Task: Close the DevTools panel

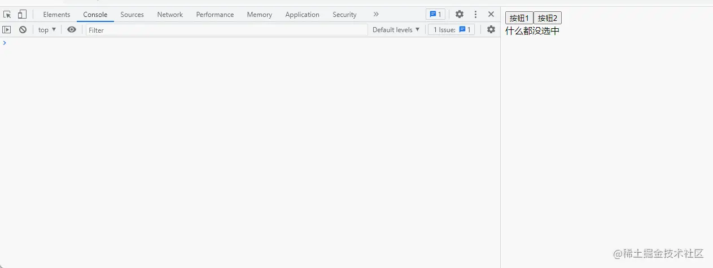Action: 491,15
